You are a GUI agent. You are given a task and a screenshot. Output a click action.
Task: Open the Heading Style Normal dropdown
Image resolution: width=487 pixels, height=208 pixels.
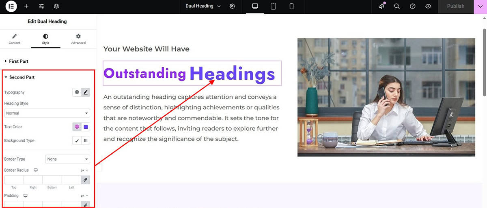[47, 113]
